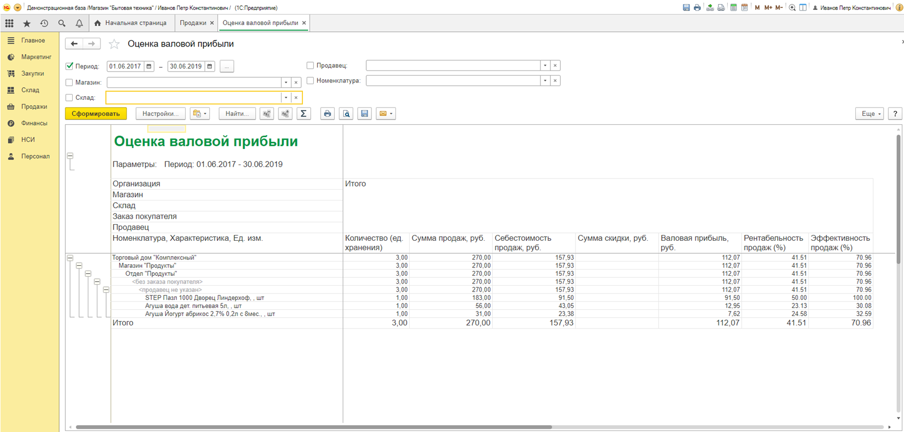Print the report using printer icon

point(327,114)
